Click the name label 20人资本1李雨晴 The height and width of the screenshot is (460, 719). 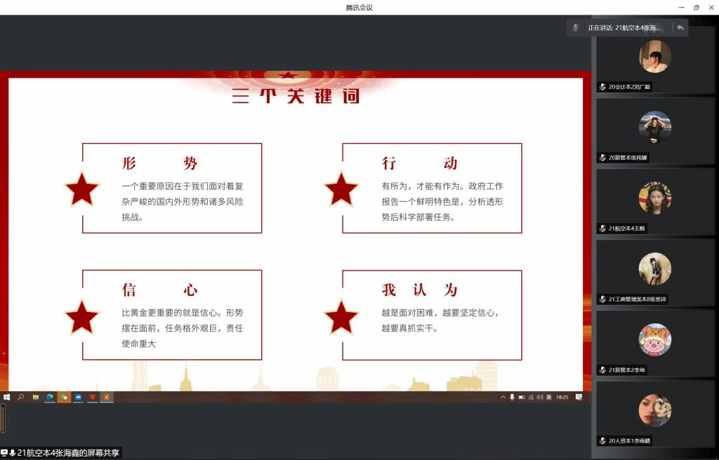click(x=629, y=441)
